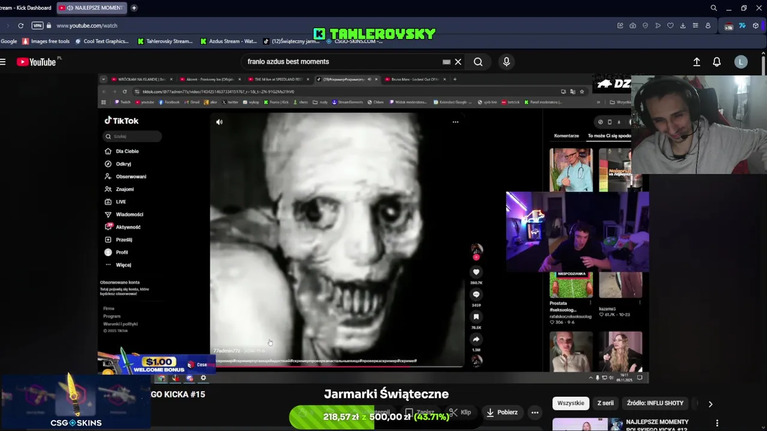Click the Klip button
Image resolution: width=767 pixels, height=431 pixels.
[461, 412]
